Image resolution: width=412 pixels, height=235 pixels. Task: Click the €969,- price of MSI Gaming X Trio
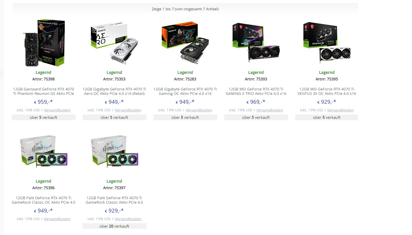click(256, 102)
